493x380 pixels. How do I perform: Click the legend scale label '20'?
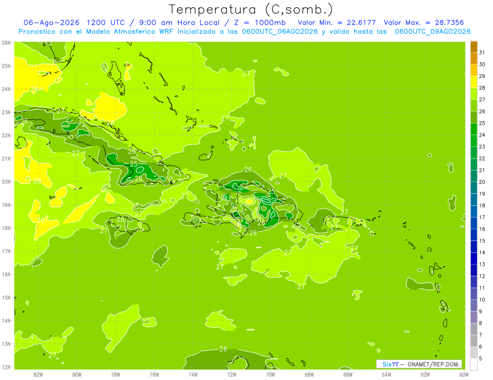pyautogui.click(x=482, y=182)
